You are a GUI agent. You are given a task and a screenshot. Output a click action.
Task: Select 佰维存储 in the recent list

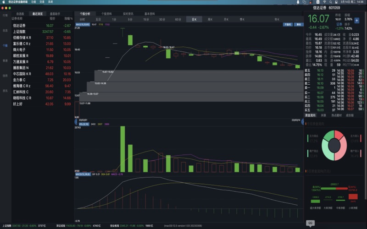[43, 38]
